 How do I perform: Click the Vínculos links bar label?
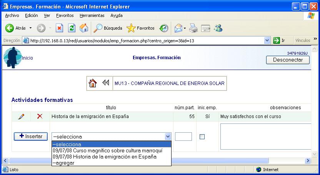click(x=303, y=40)
